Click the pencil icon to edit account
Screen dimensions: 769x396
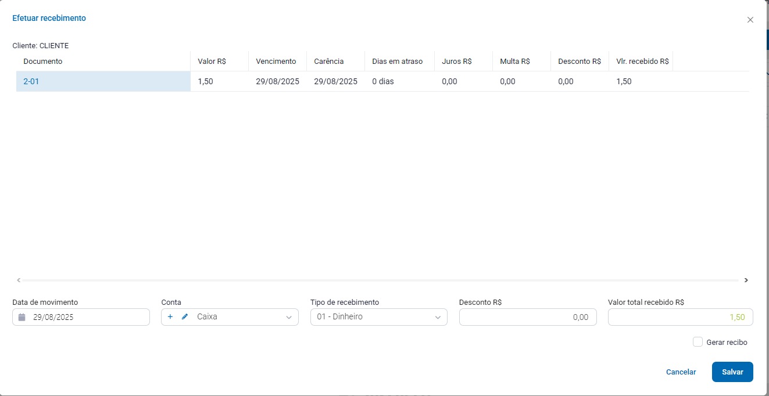click(185, 317)
